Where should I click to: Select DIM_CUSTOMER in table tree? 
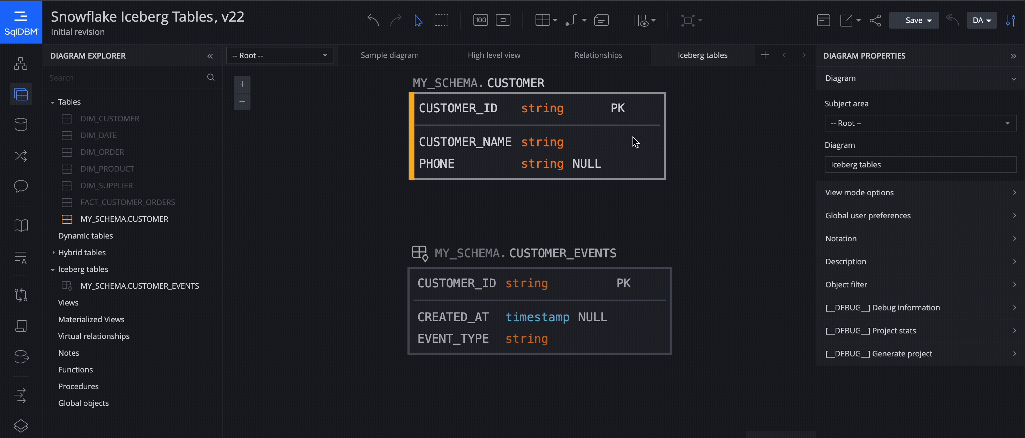point(110,119)
